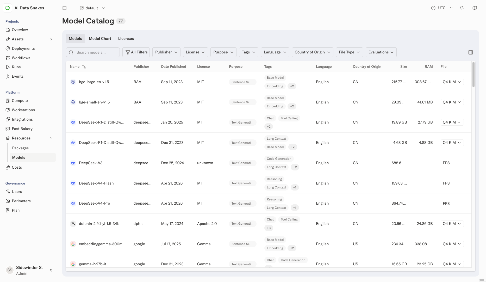Click the bge-large-en-v1.5 model icon
Viewport: 486px width, 282px height.
tap(73, 82)
